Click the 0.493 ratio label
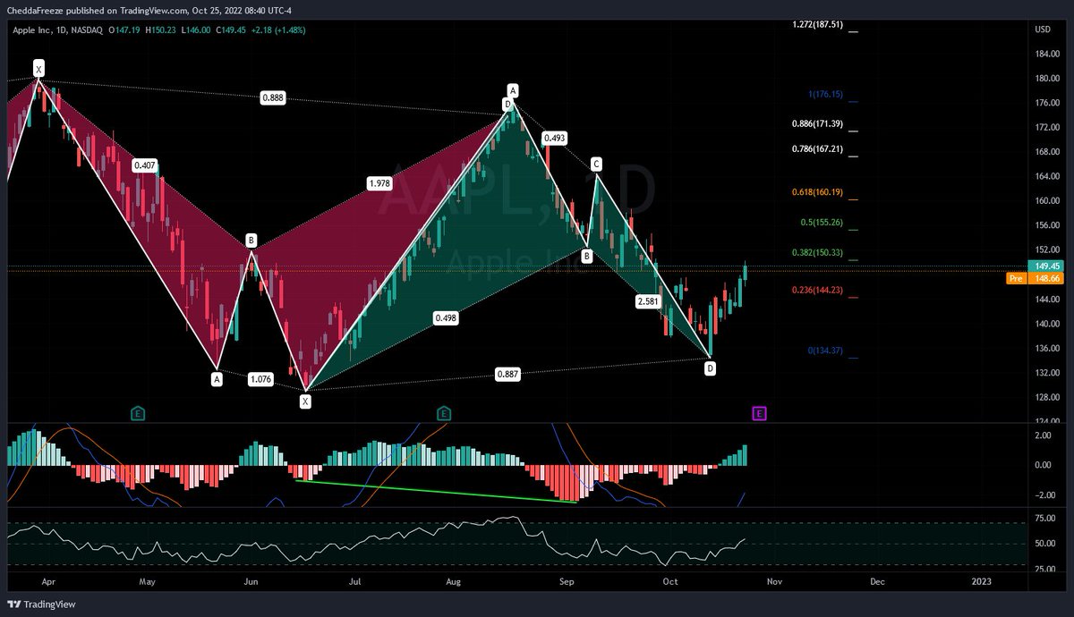This screenshot has height=617, width=1074. (554, 138)
